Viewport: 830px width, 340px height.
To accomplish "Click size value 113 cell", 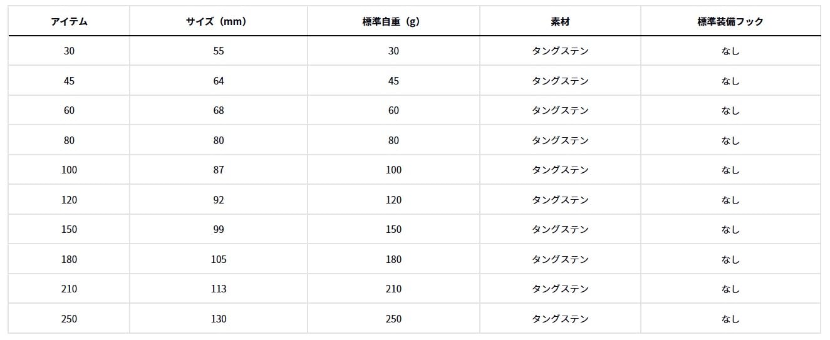I will click(x=219, y=289).
